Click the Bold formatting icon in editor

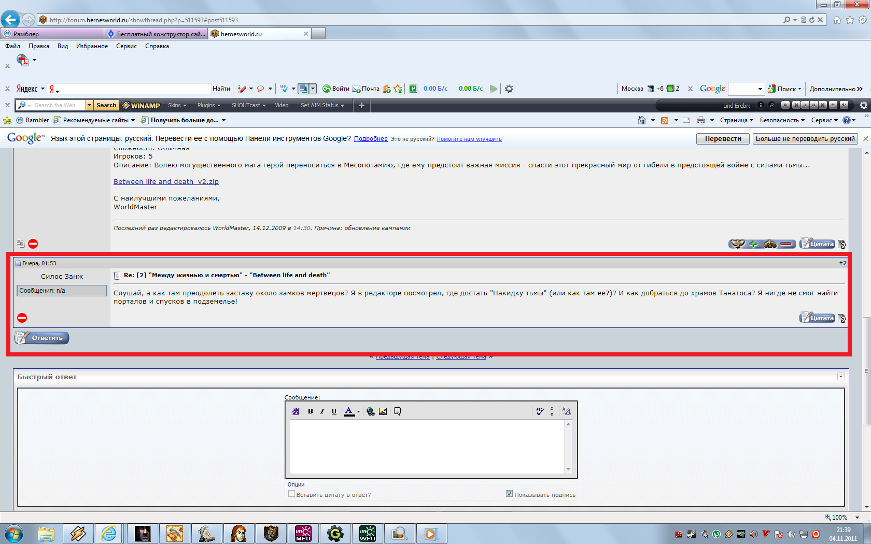pyautogui.click(x=310, y=411)
